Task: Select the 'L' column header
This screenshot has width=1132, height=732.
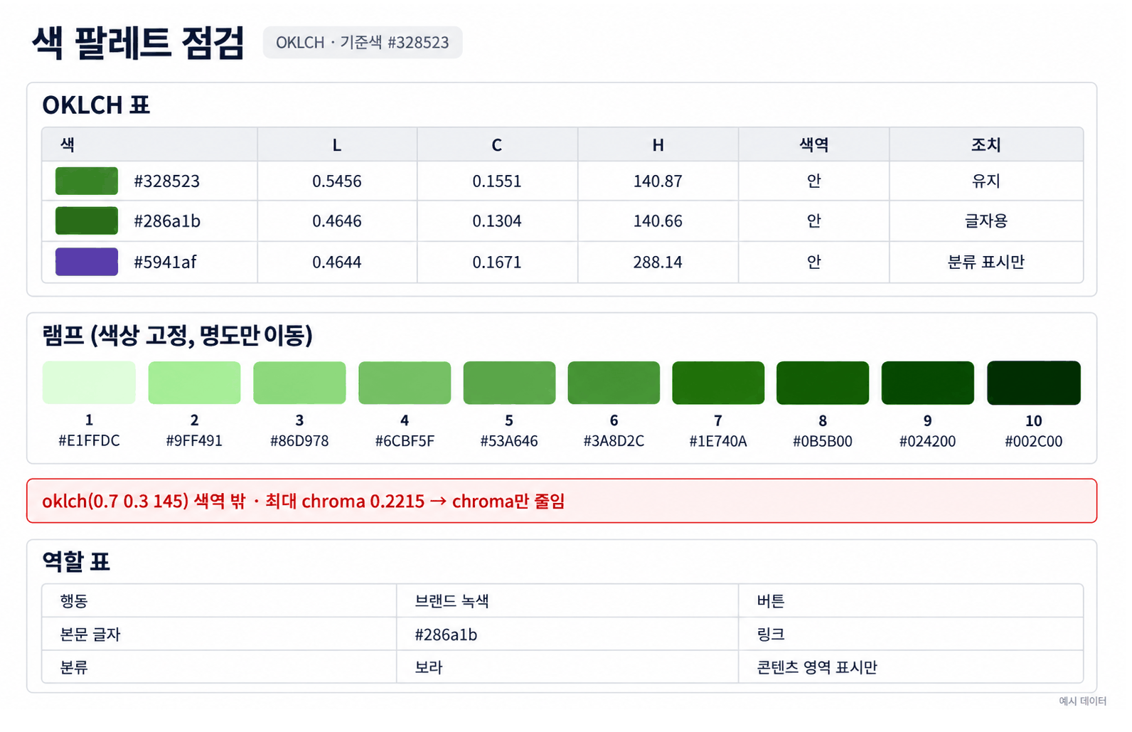Action: [x=337, y=145]
